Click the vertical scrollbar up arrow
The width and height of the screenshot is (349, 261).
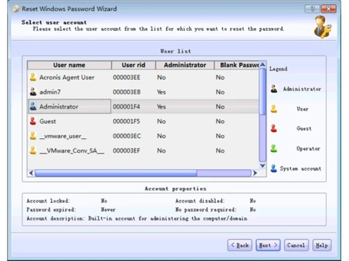tap(262, 65)
